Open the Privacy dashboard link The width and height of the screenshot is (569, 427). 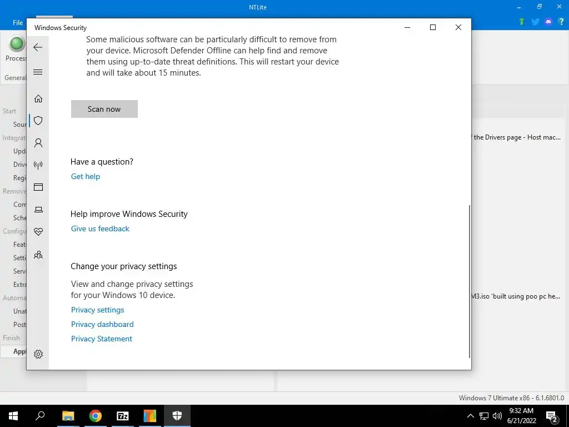click(102, 324)
